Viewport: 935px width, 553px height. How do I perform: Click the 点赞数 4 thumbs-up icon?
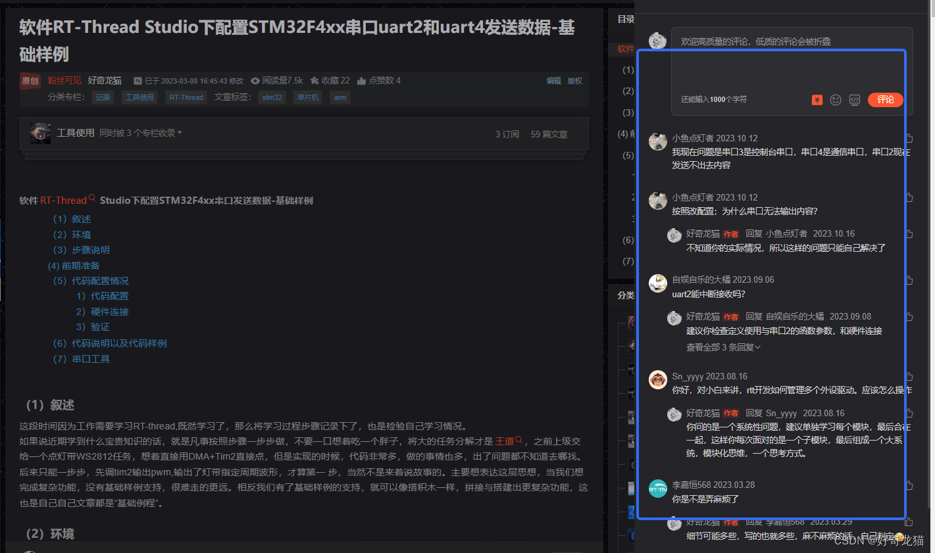coord(361,80)
